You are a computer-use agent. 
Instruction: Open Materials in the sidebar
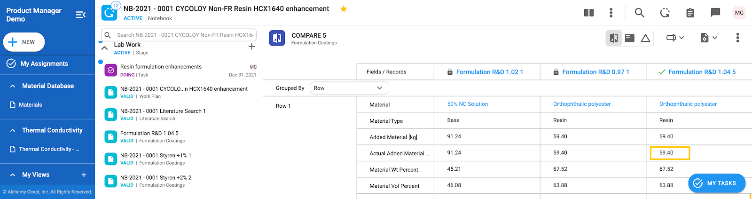pyautogui.click(x=30, y=105)
